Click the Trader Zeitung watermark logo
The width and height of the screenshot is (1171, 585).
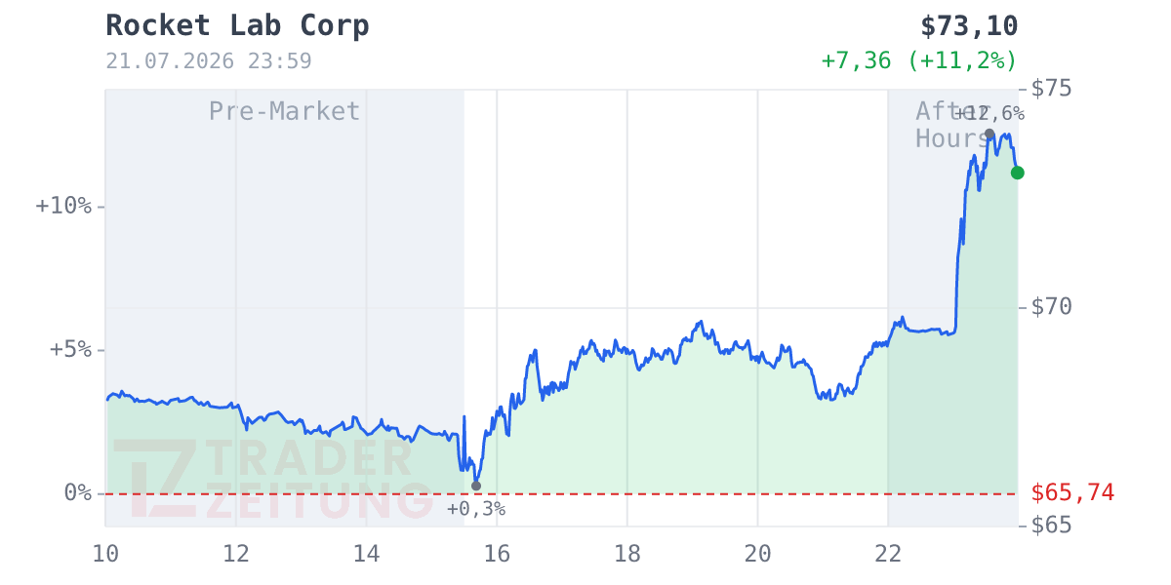[x=273, y=479]
